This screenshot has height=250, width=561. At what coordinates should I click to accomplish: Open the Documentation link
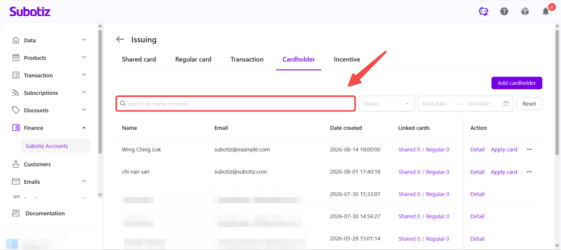tap(45, 213)
